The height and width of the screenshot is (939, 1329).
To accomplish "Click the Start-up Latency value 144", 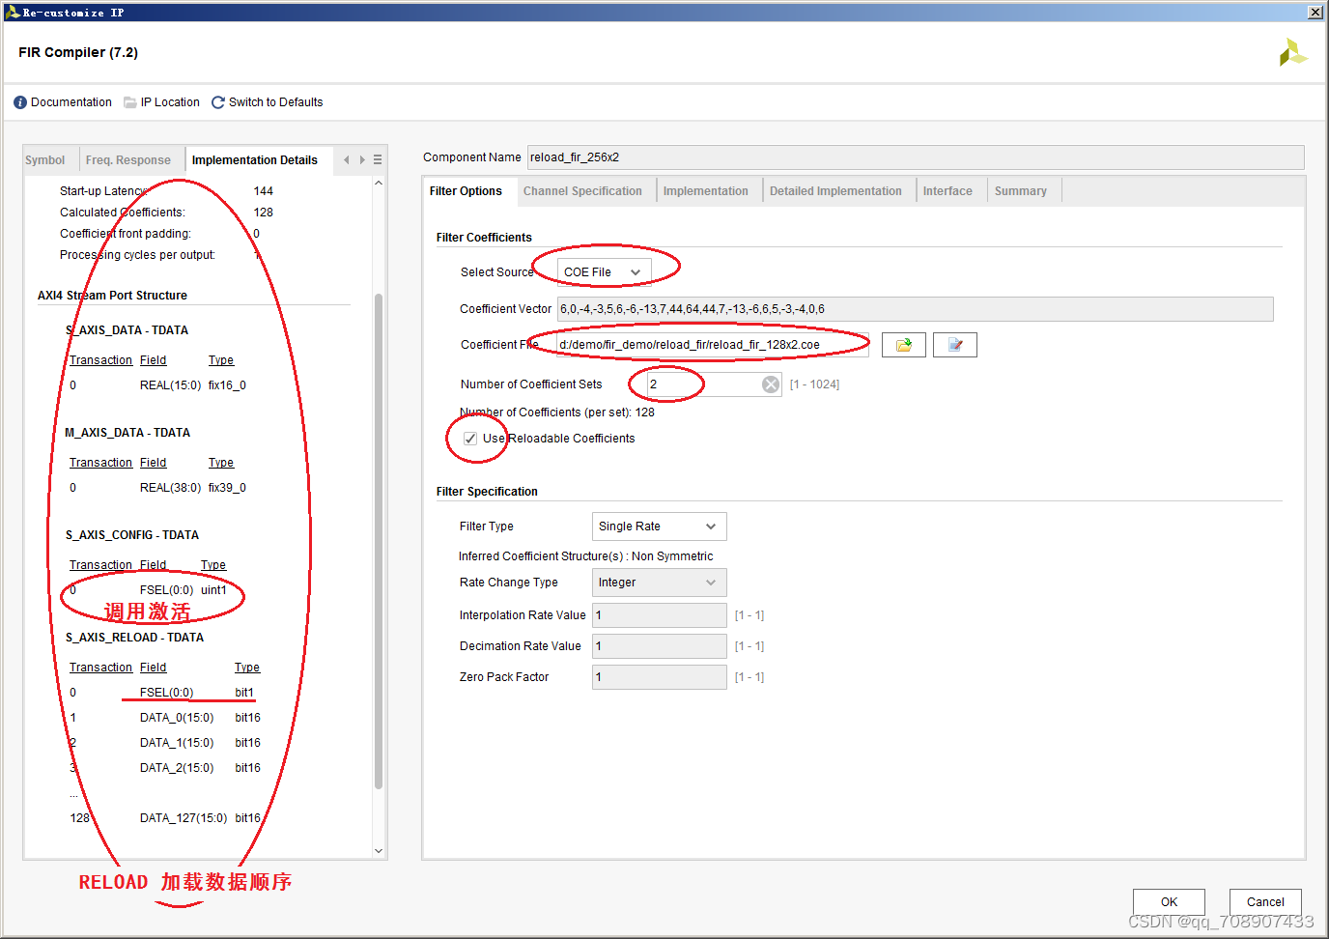I will point(264,191).
